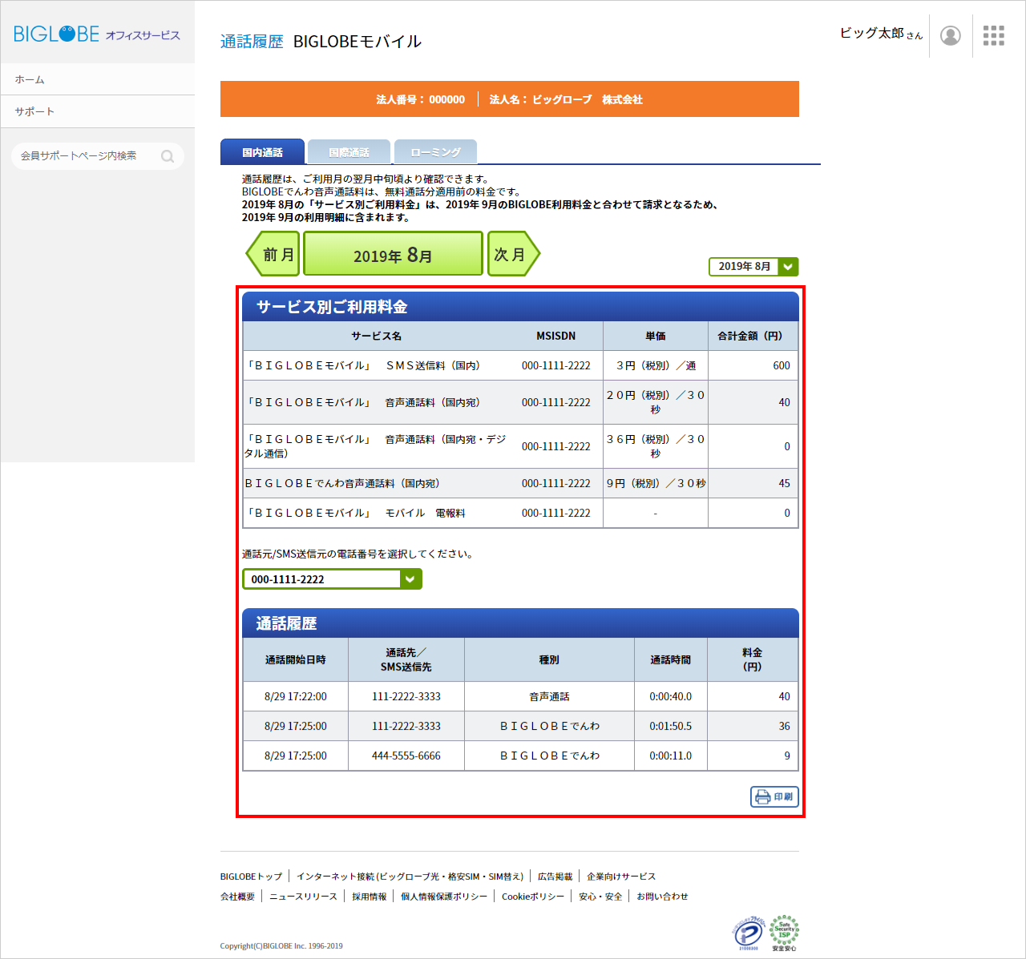Click the 合計金額（円） column header
The height and width of the screenshot is (959, 1026).
753,336
